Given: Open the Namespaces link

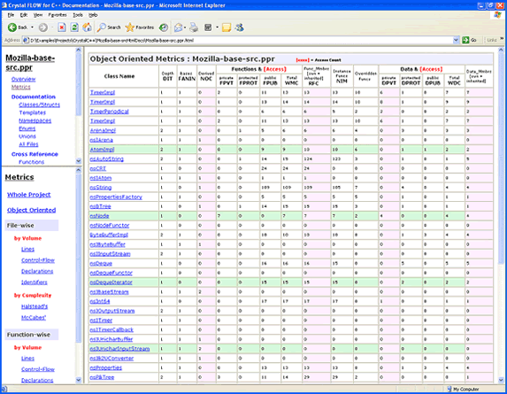Looking at the screenshot, I should 35,120.
